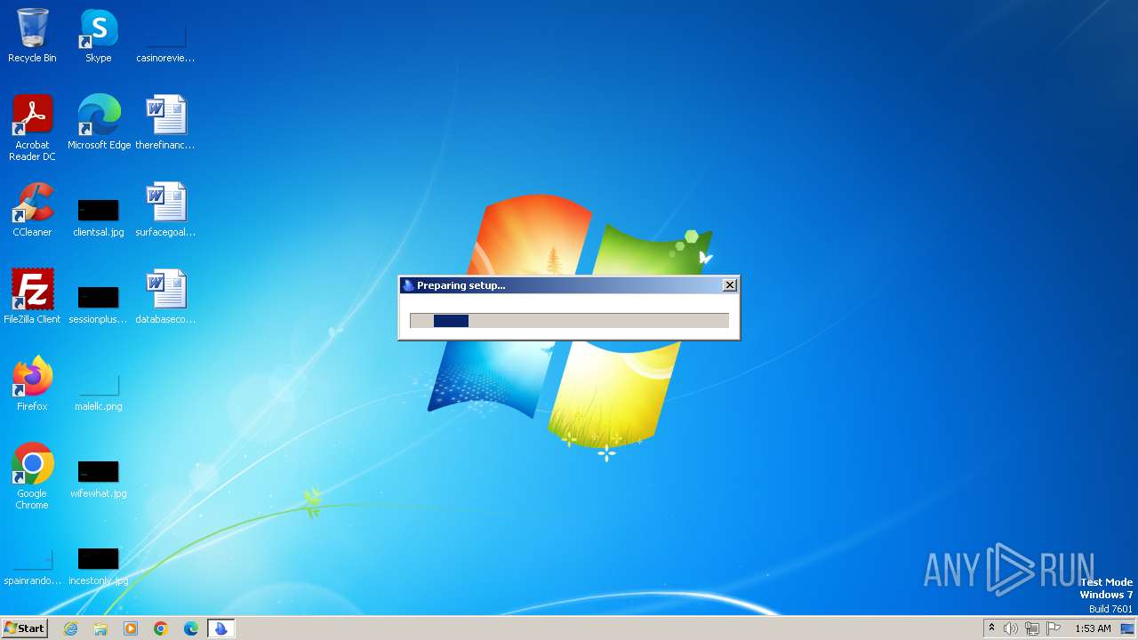Open Edge from the taskbar

tap(191, 628)
